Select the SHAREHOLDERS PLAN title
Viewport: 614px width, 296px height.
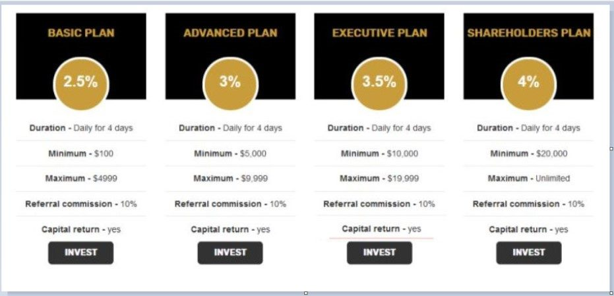click(528, 33)
